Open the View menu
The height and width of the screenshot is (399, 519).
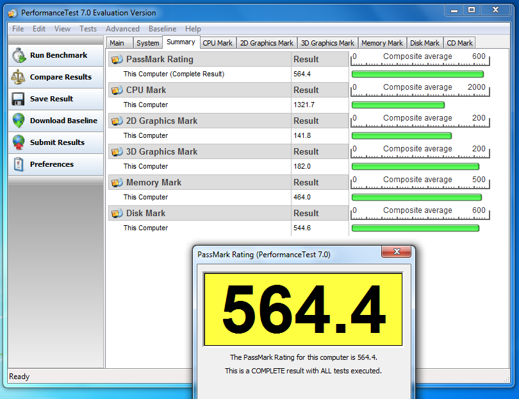[x=62, y=29]
